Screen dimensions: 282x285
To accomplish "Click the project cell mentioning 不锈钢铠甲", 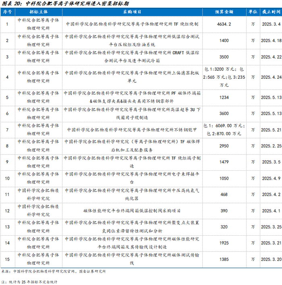I will tap(132, 130).
